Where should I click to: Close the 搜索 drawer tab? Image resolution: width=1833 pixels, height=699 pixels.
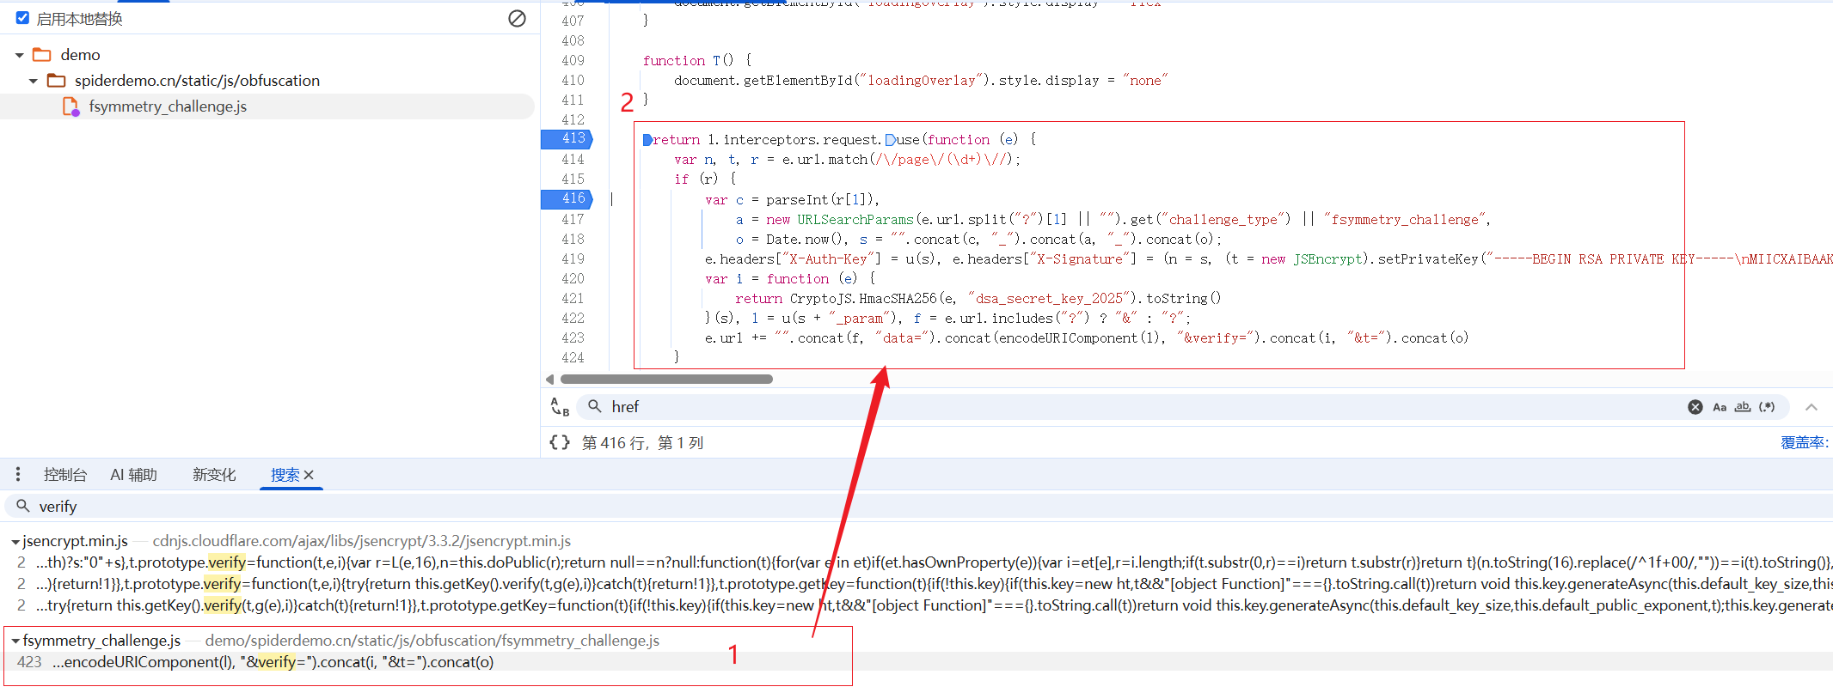(310, 475)
